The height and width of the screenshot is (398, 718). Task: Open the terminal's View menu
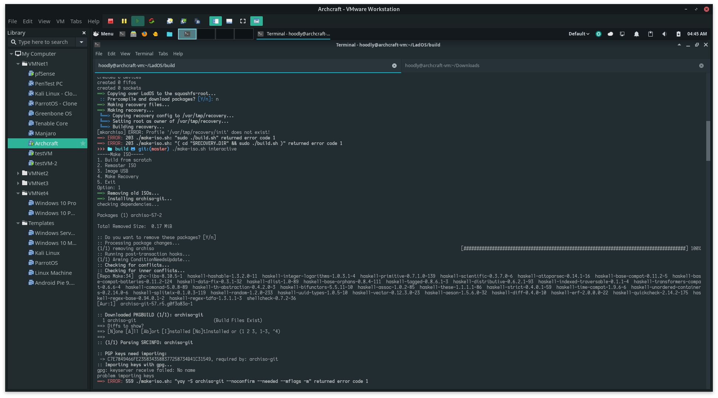click(125, 53)
